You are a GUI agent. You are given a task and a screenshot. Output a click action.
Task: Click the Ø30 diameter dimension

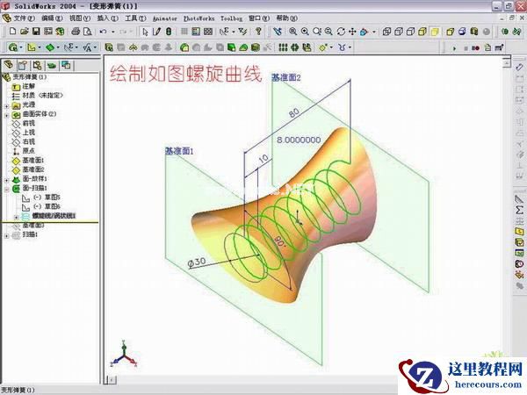tap(197, 262)
